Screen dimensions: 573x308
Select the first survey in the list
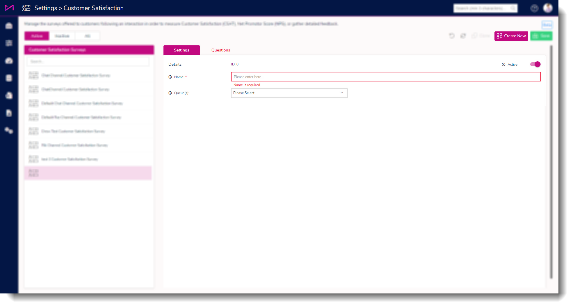(x=88, y=75)
